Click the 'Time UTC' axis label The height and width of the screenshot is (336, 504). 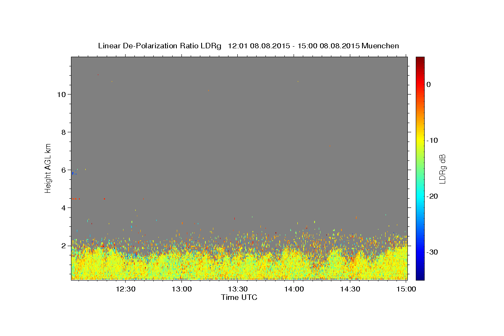coord(239,297)
